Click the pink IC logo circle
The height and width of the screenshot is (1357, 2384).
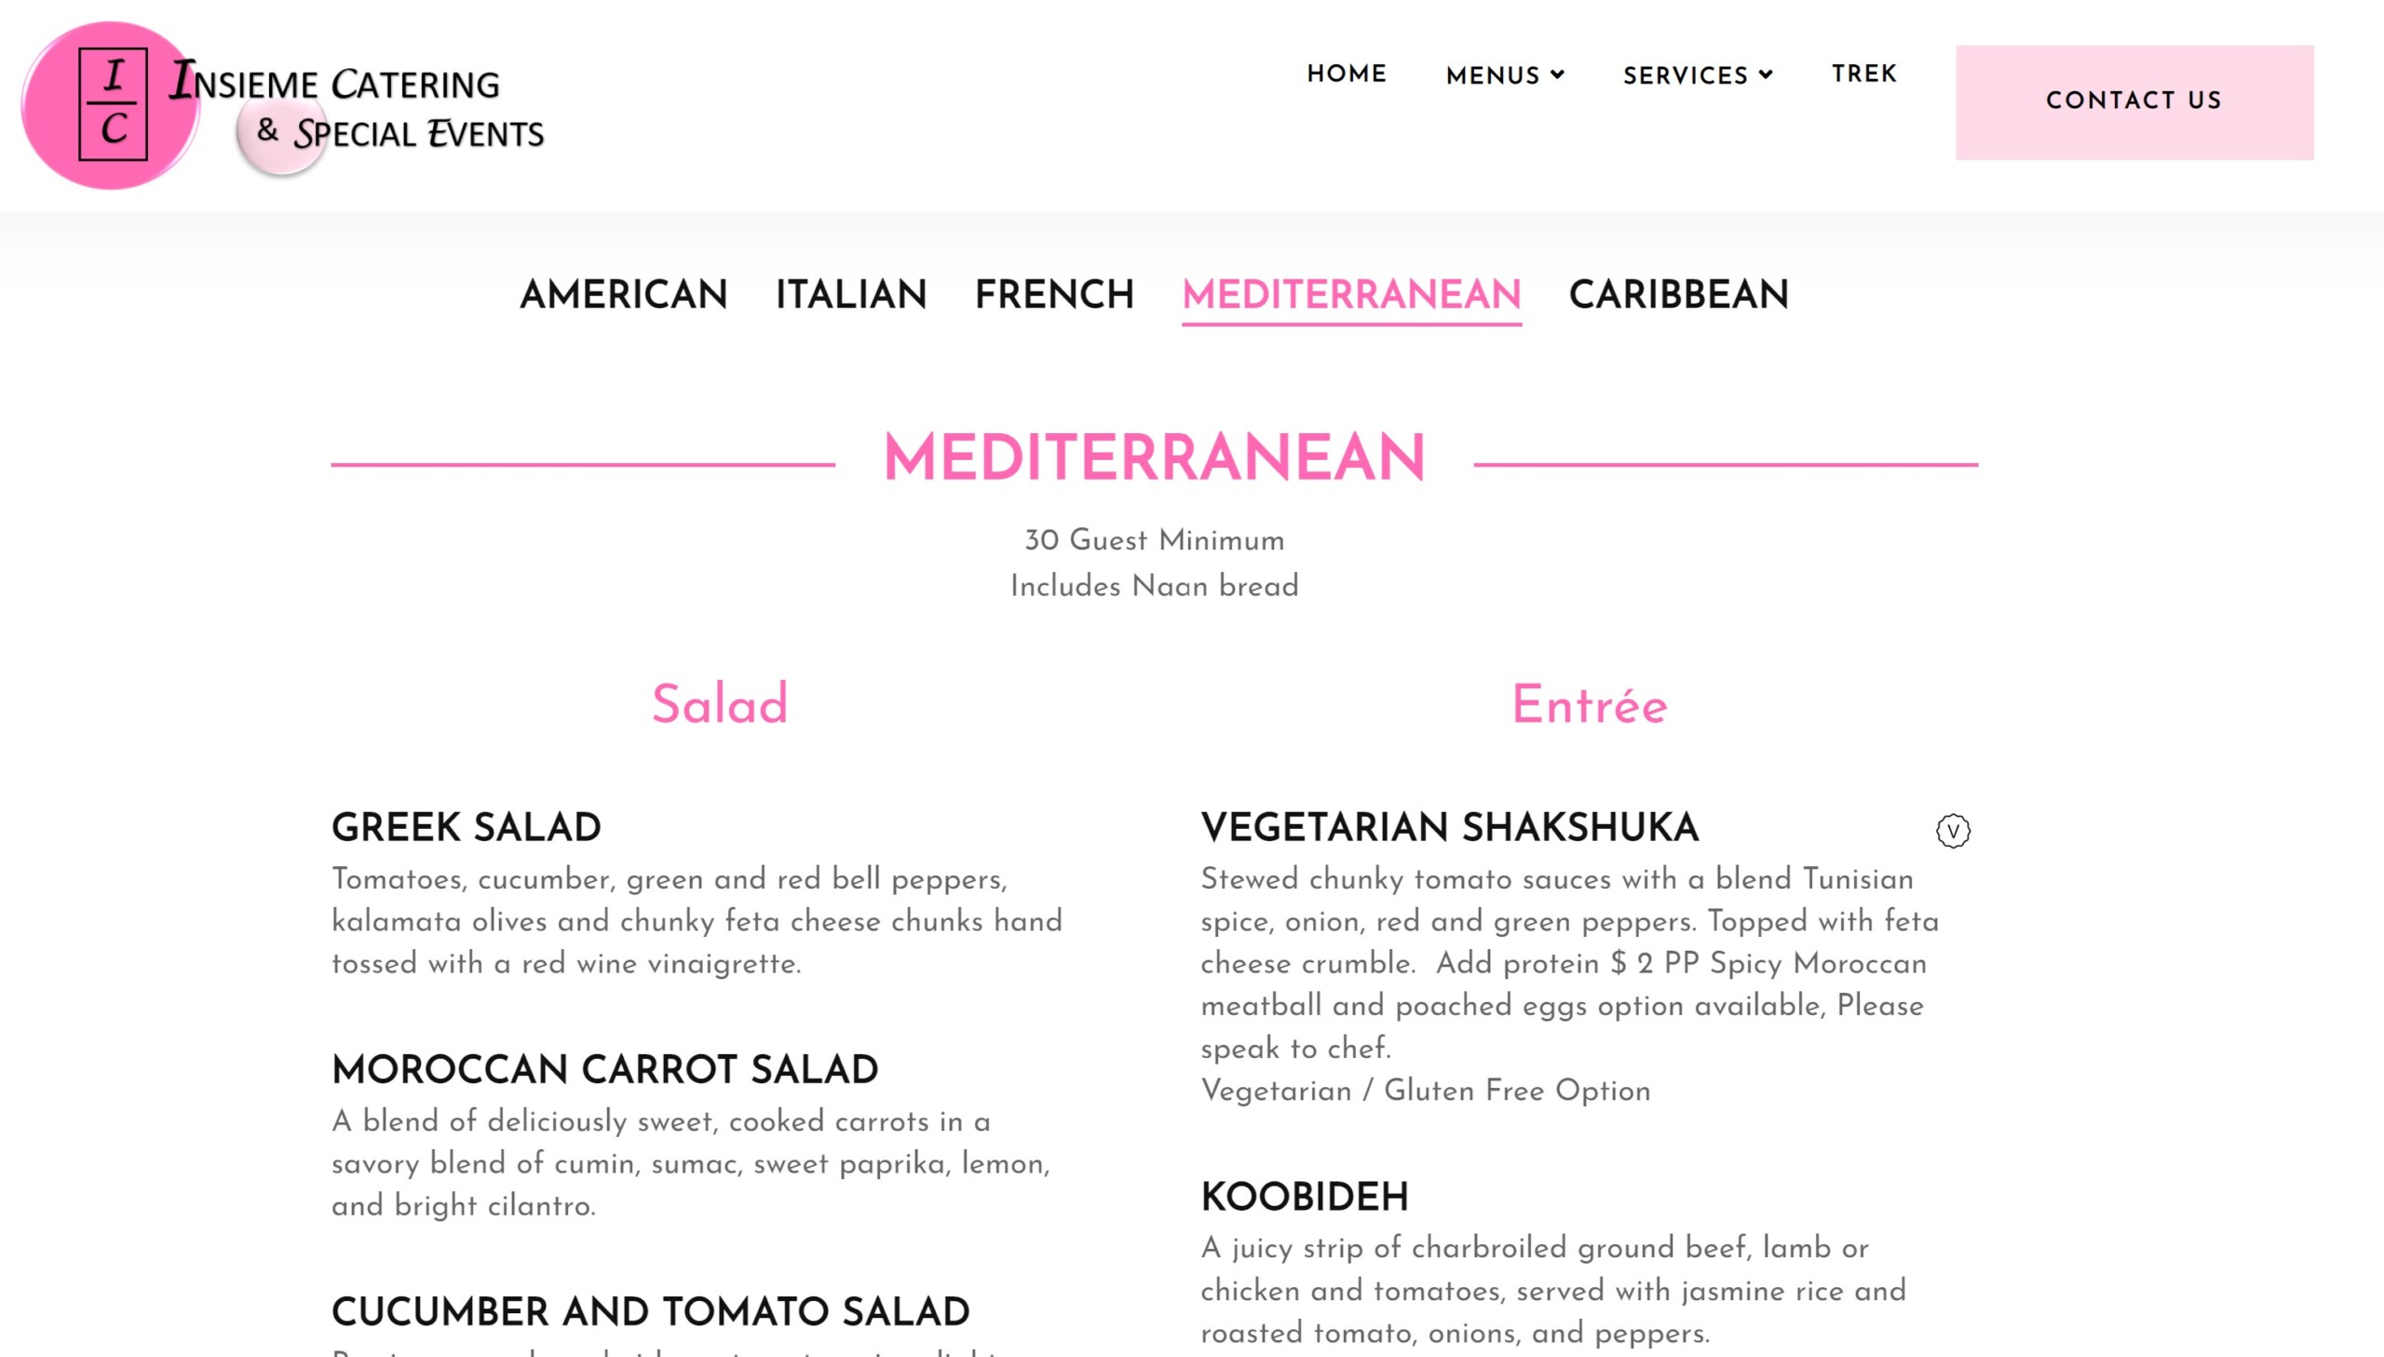(111, 105)
